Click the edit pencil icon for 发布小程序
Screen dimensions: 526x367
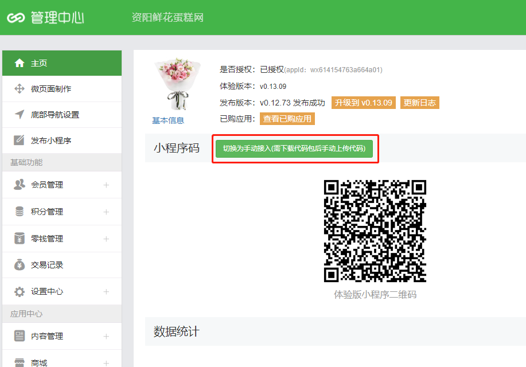click(x=19, y=140)
